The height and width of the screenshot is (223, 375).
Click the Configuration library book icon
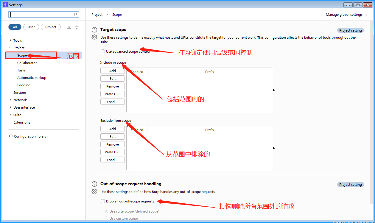point(11,136)
